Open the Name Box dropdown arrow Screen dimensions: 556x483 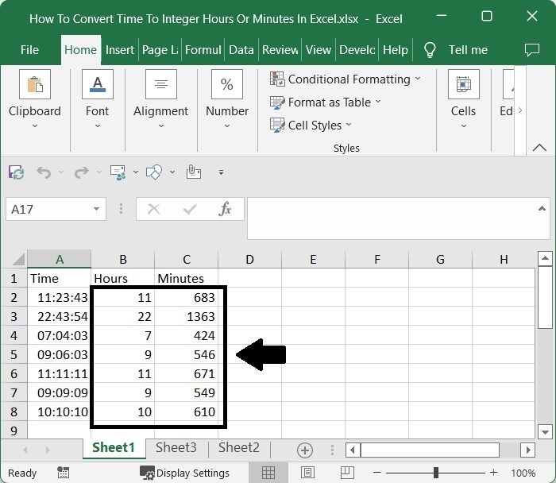(97, 210)
